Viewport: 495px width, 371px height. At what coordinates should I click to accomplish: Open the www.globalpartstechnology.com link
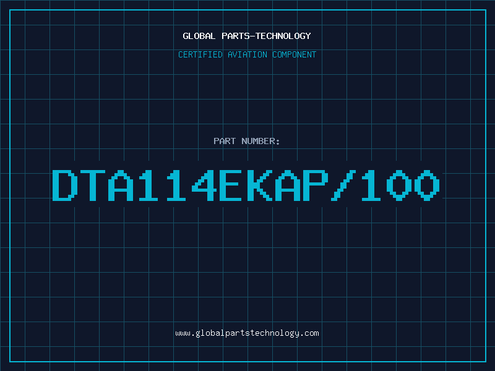point(247,333)
